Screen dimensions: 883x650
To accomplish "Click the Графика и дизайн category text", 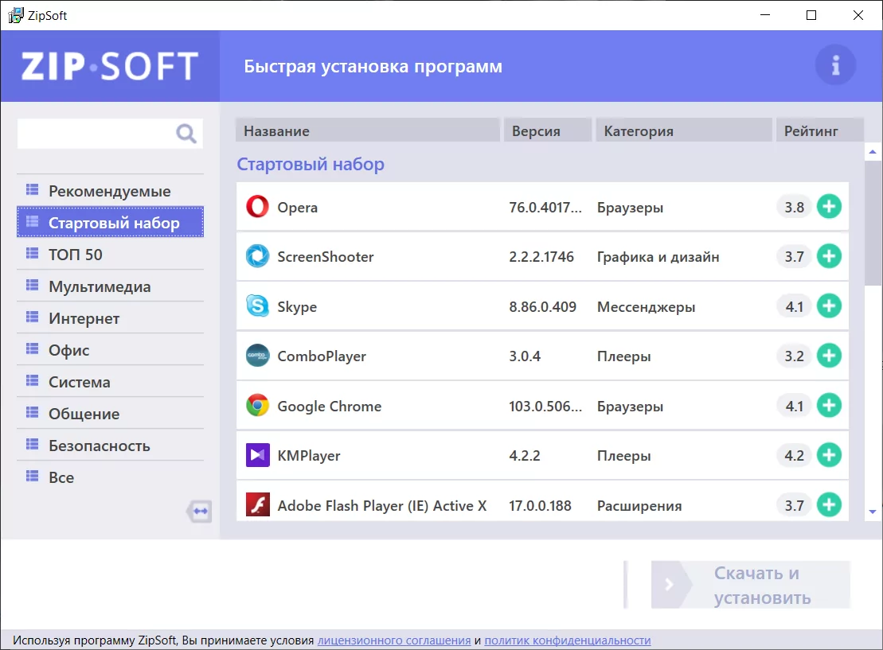I will click(x=658, y=257).
